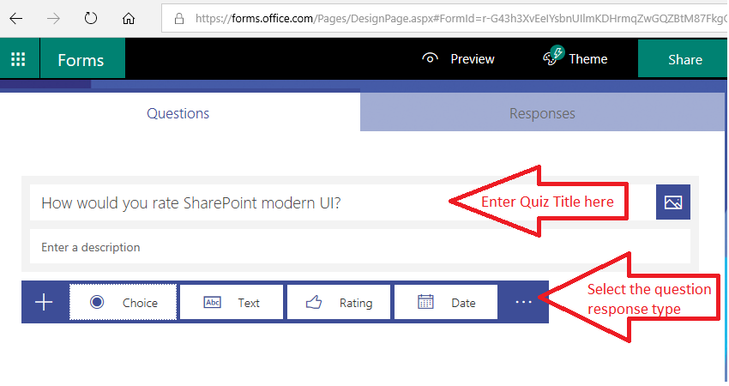Switch to the Responses tab
729x386 pixels.
543,112
